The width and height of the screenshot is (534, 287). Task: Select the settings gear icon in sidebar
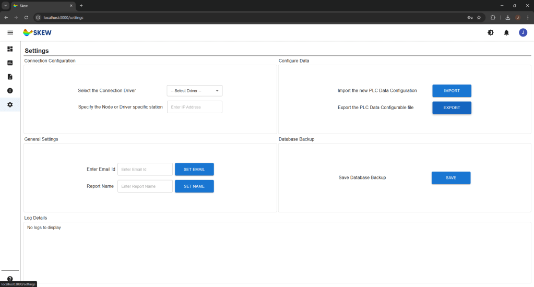tap(10, 105)
